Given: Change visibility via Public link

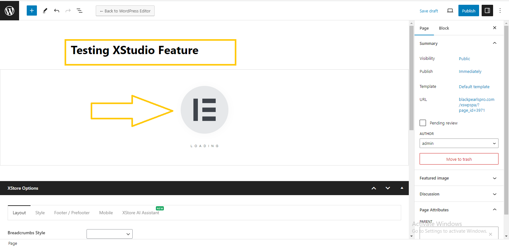Looking at the screenshot, I should pyautogui.click(x=464, y=59).
